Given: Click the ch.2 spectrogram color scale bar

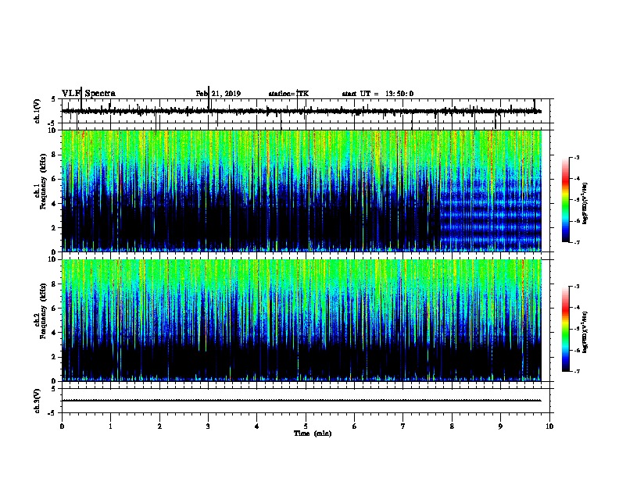Looking at the screenshot, I should point(565,329).
